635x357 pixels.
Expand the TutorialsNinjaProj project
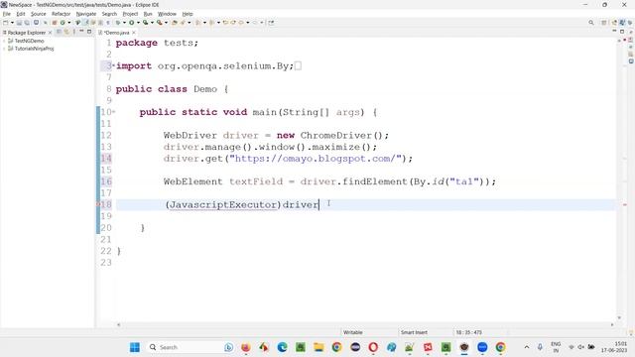4,49
